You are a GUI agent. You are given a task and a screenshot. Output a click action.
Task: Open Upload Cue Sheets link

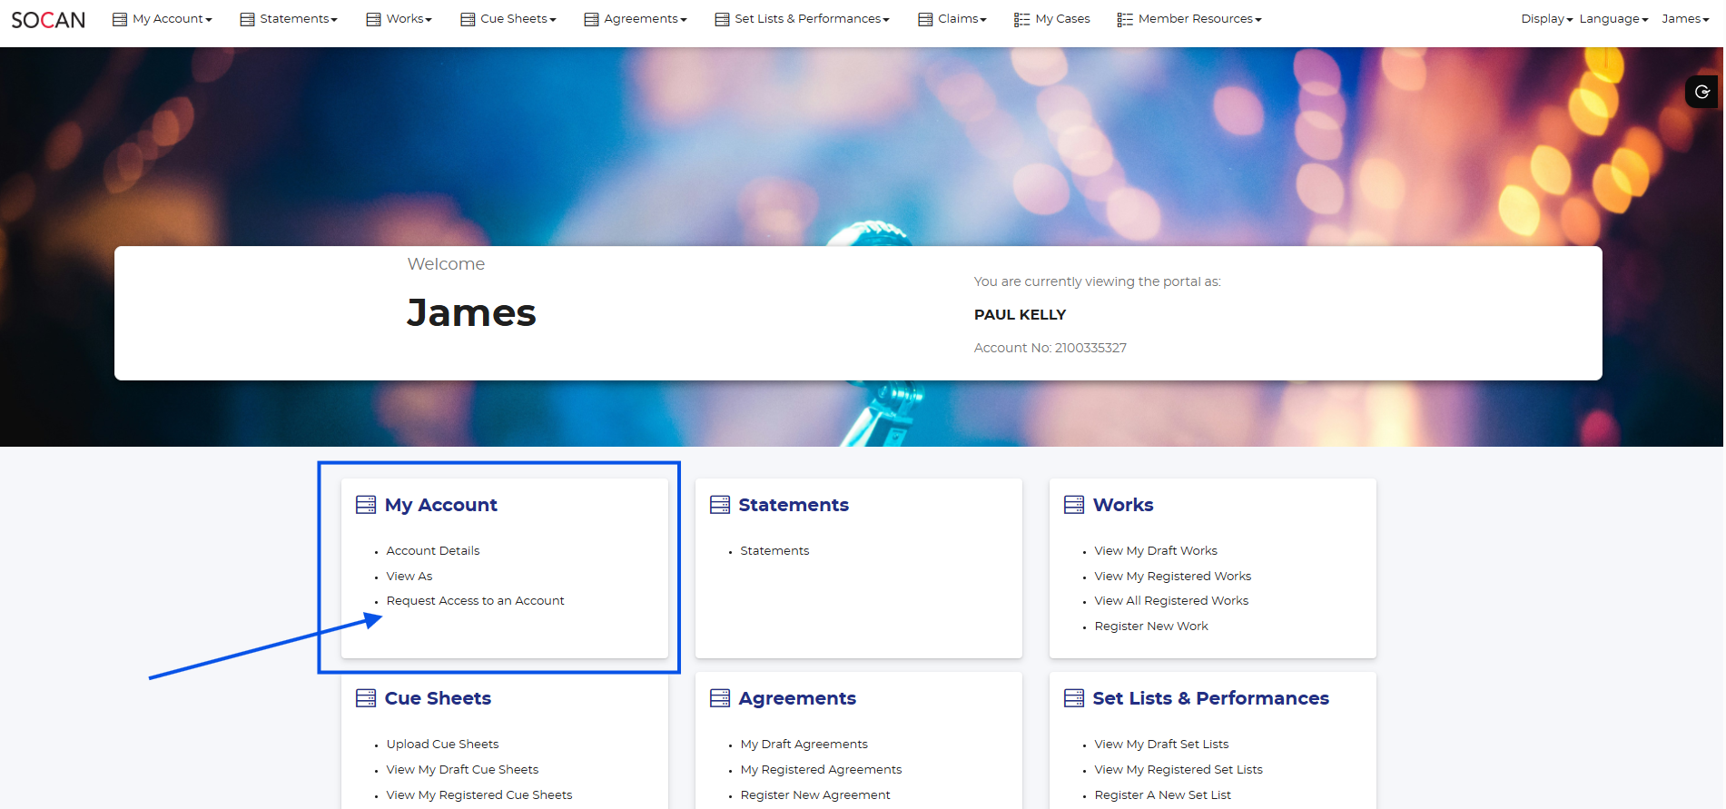pyautogui.click(x=442, y=745)
